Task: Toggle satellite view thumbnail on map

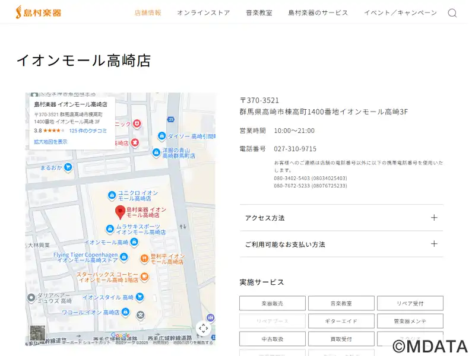Action: [37, 333]
